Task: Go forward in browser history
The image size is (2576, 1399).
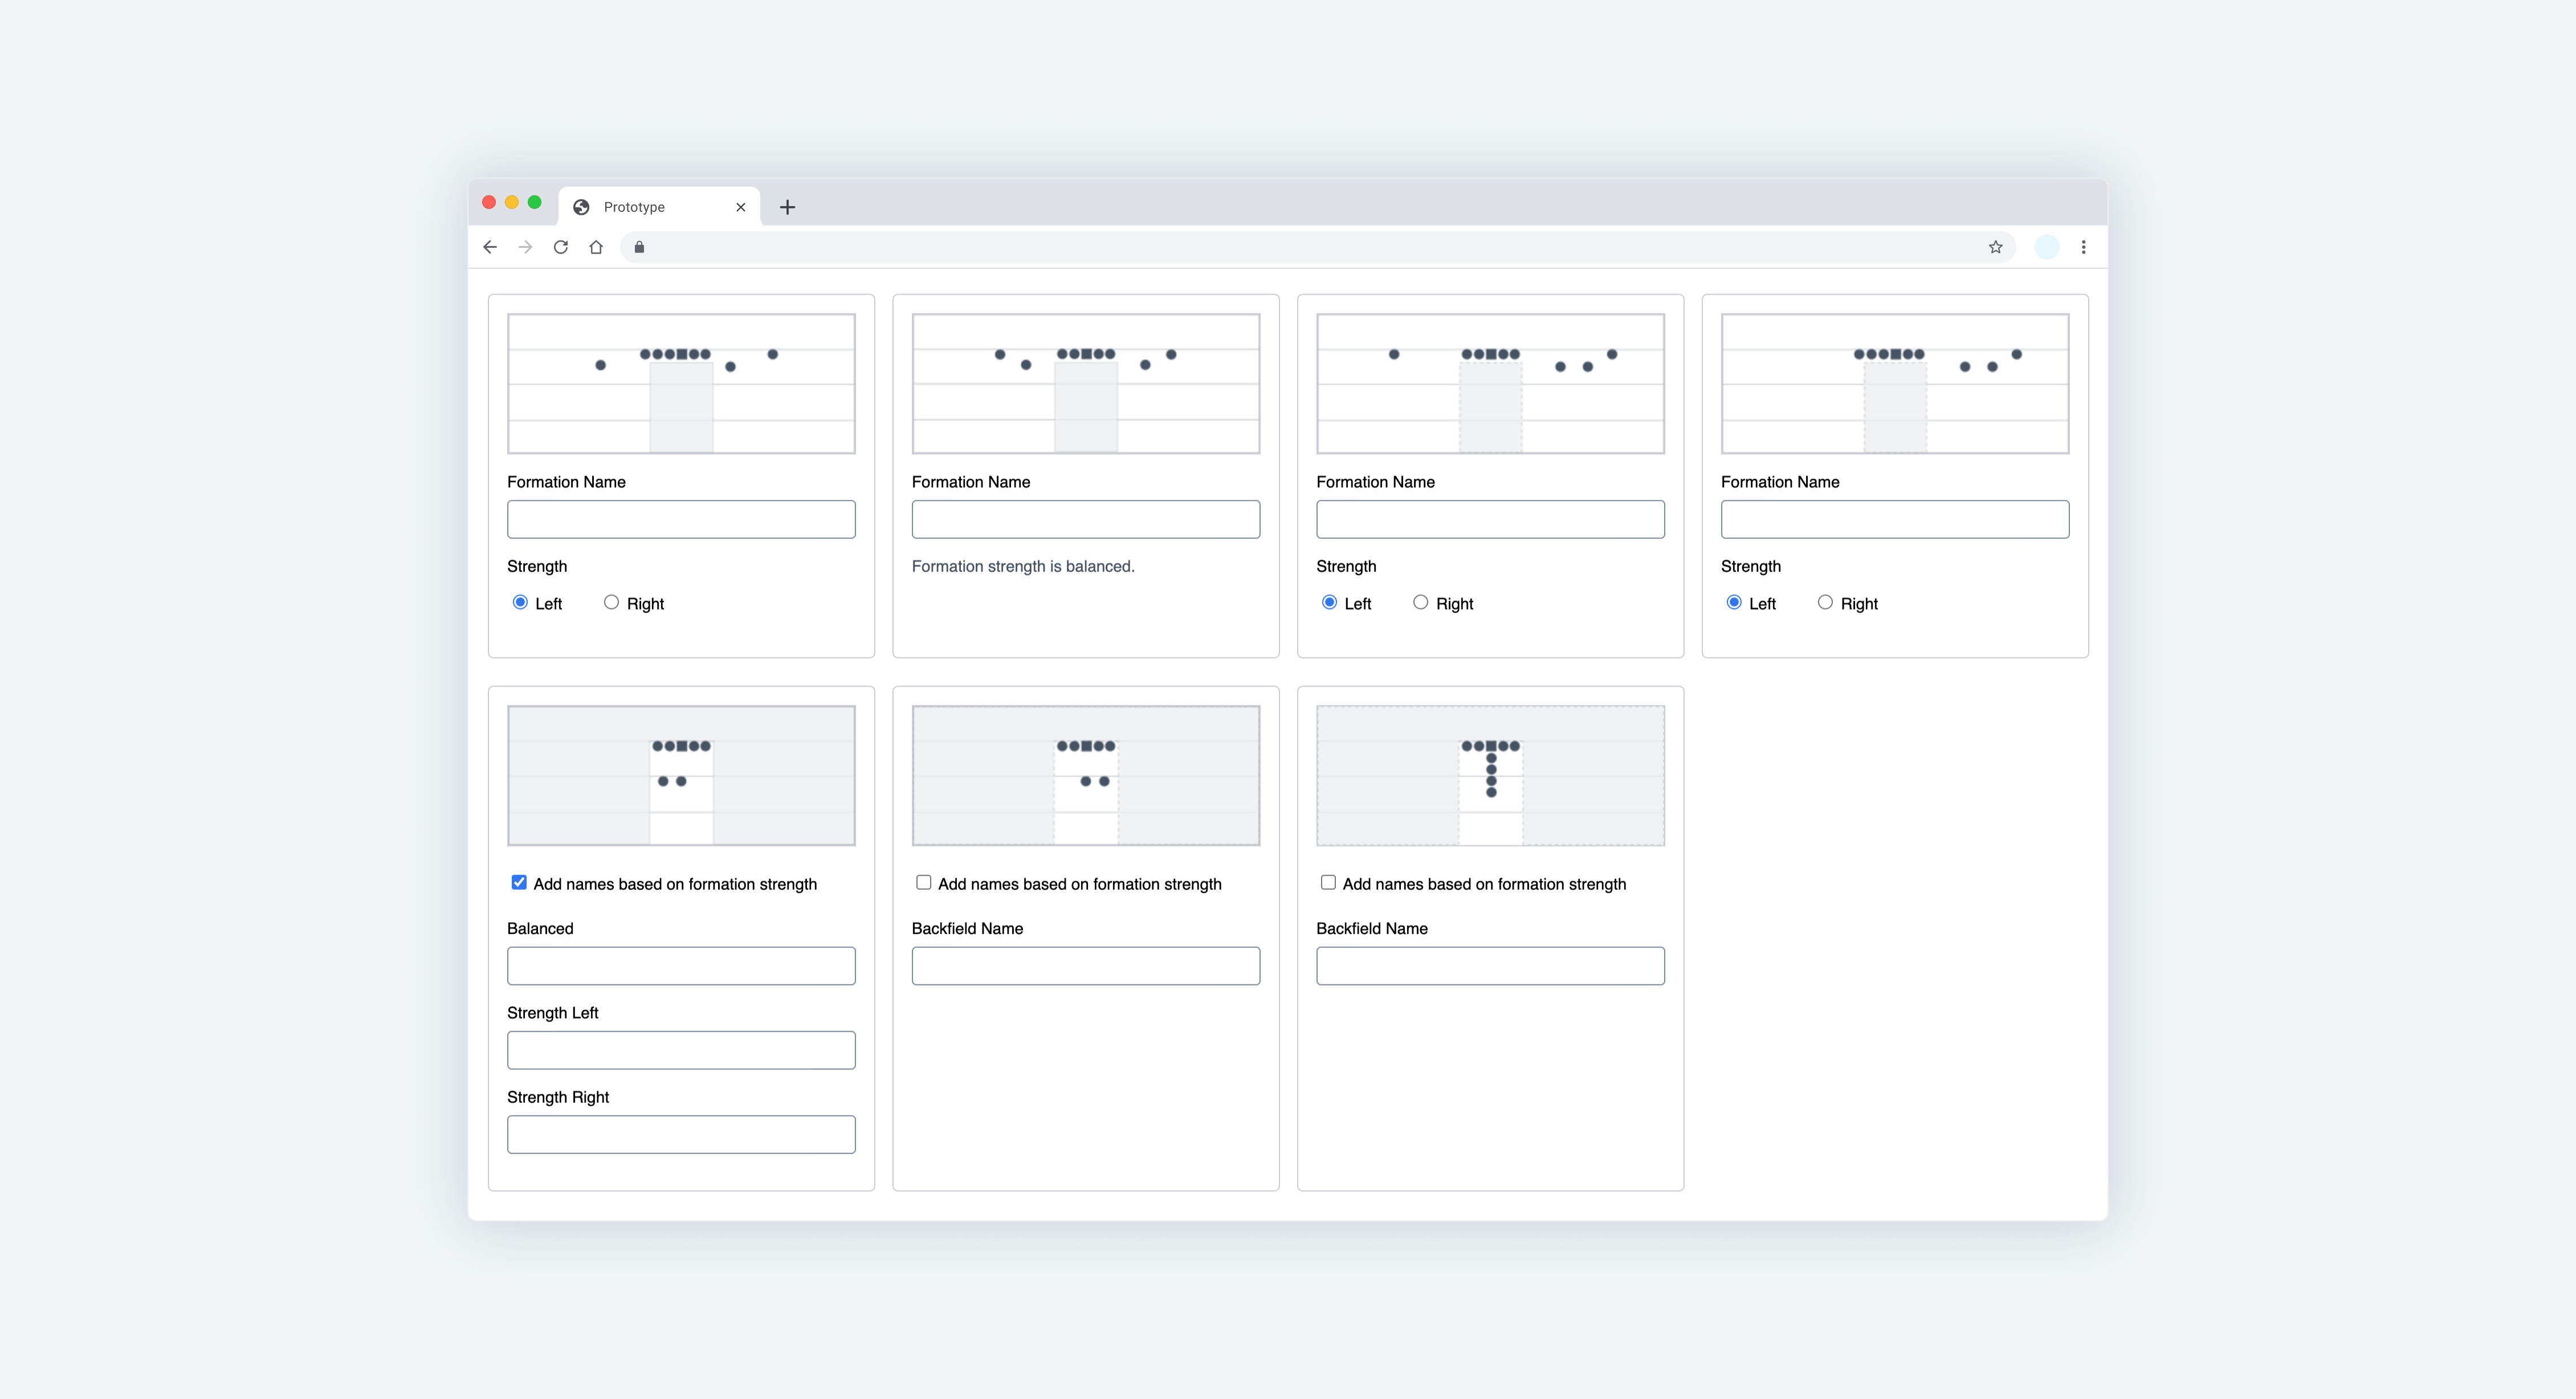Action: (525, 247)
